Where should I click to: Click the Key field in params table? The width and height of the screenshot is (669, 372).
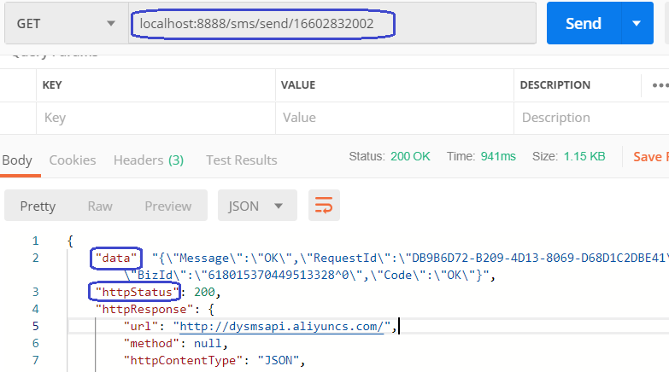point(156,118)
